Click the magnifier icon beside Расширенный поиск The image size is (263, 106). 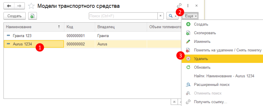pos(188,85)
